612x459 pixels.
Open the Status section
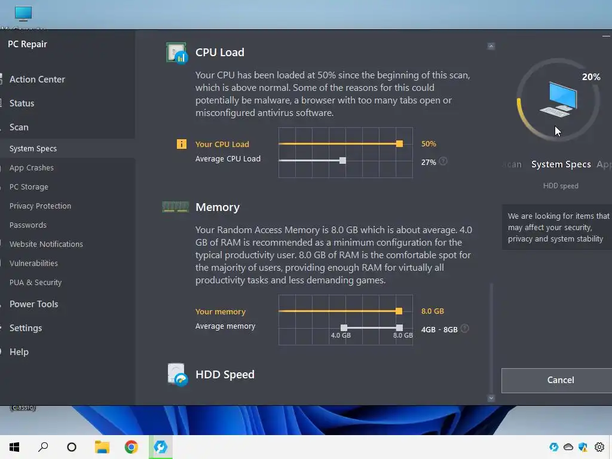coord(22,103)
